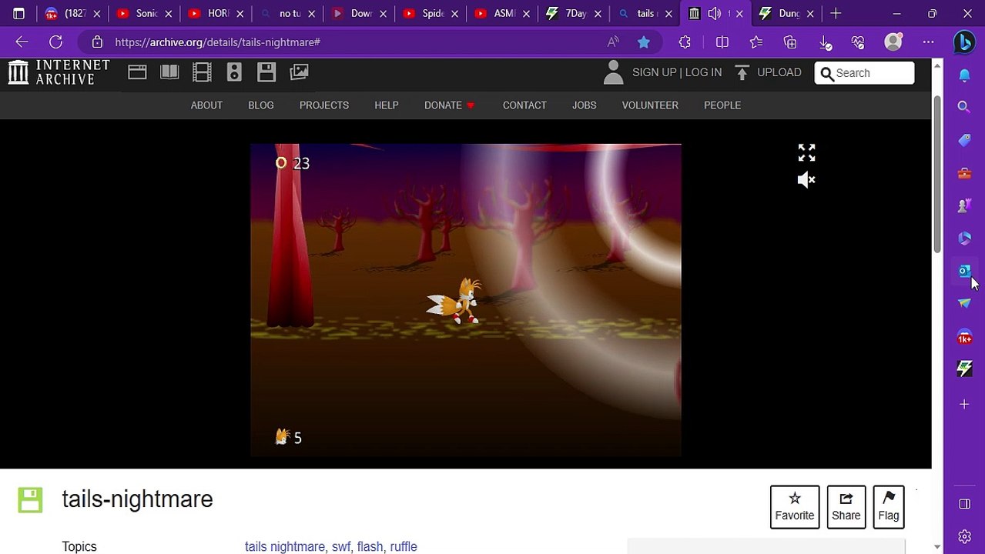Click the Favorite star button

pos(795,507)
